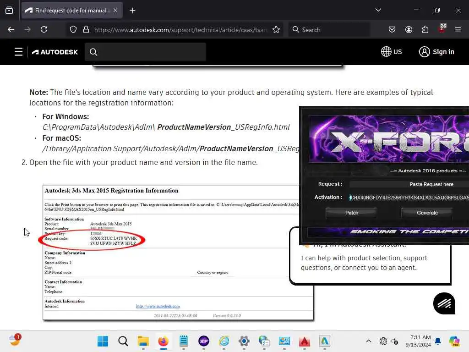Open the weather widget with notification badge

click(15, 341)
